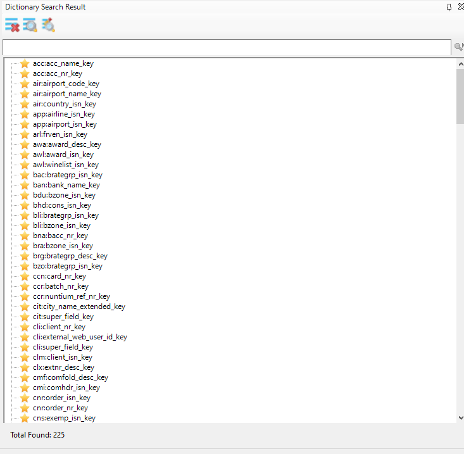Click the scrollbar down arrow
Viewport: 464px width, 454px height.
click(x=460, y=417)
